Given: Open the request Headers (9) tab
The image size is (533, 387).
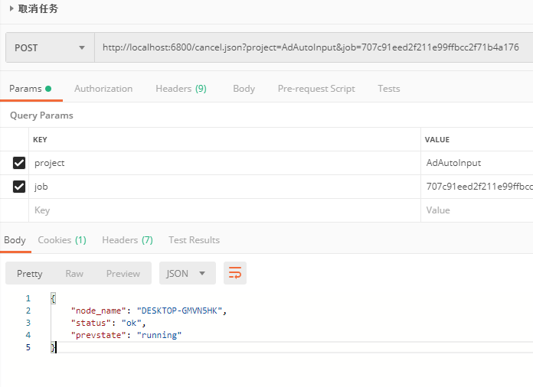Looking at the screenshot, I should click(x=181, y=89).
